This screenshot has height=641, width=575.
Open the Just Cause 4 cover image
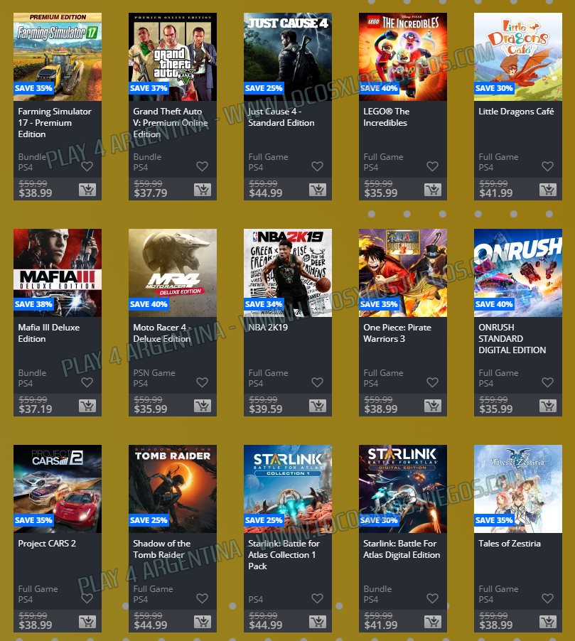(288, 57)
